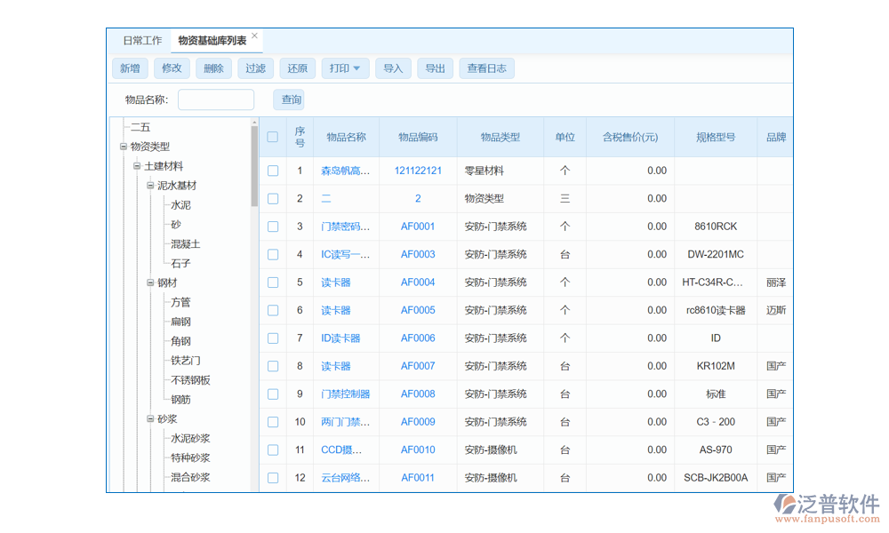Viewport: 889px width, 533px height.
Task: Click the 查询 search button
Action: click(292, 99)
